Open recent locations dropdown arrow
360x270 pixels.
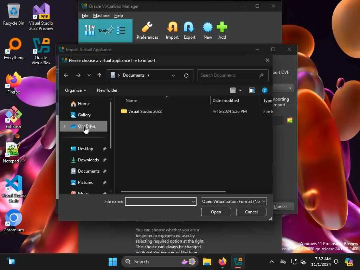coord(89,75)
